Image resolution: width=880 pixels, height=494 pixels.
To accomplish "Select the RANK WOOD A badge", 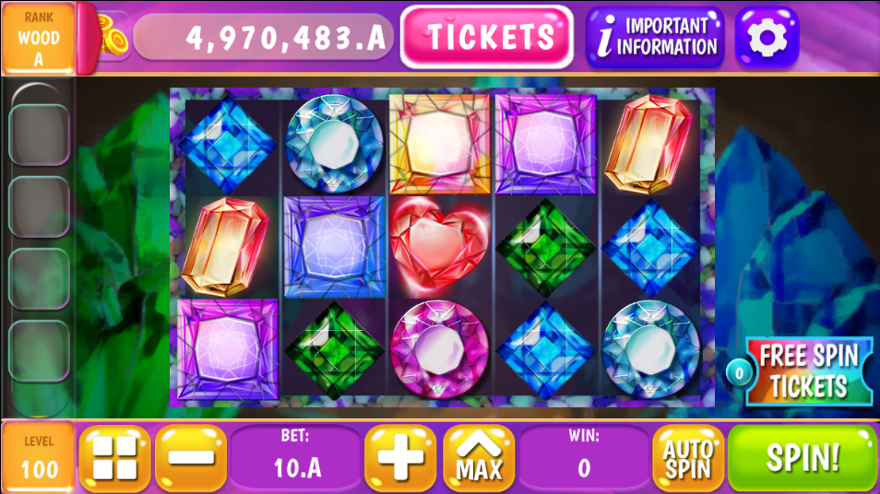I will click(38, 38).
